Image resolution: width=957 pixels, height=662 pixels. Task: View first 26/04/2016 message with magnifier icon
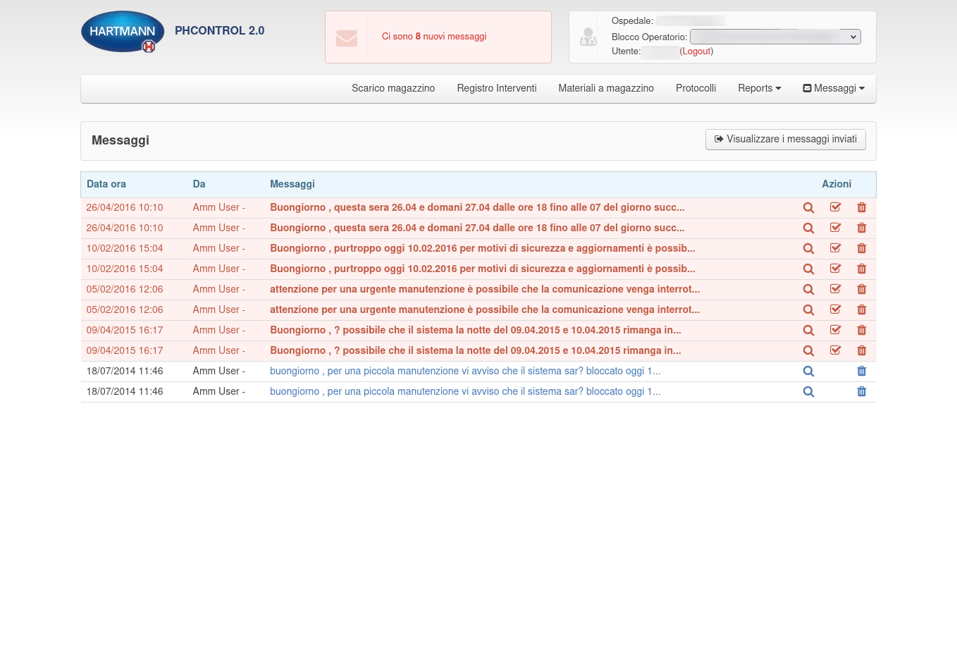tap(808, 208)
